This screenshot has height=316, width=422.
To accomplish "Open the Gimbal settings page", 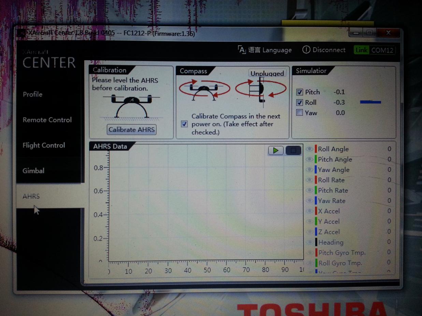I will tap(33, 171).
